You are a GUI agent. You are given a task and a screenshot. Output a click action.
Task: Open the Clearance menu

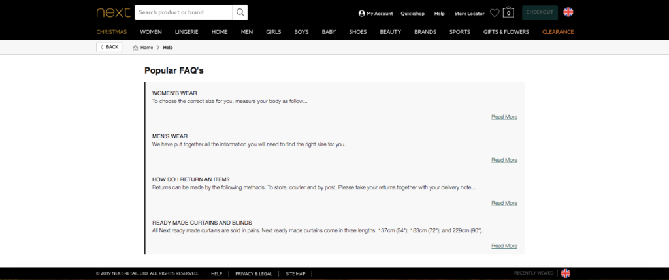(x=558, y=32)
